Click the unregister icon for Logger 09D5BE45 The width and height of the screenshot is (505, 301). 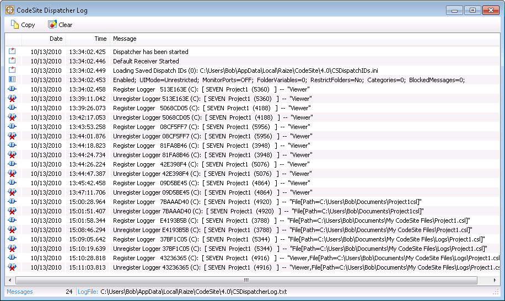pyautogui.click(x=12, y=192)
